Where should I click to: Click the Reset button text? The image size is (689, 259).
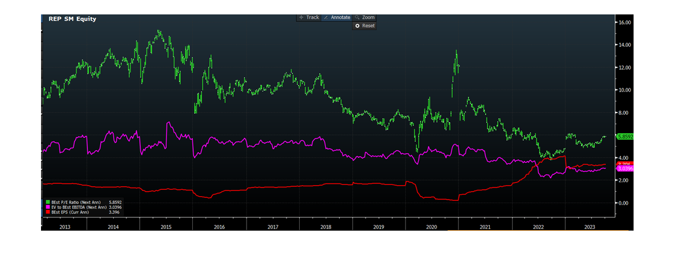click(x=368, y=26)
